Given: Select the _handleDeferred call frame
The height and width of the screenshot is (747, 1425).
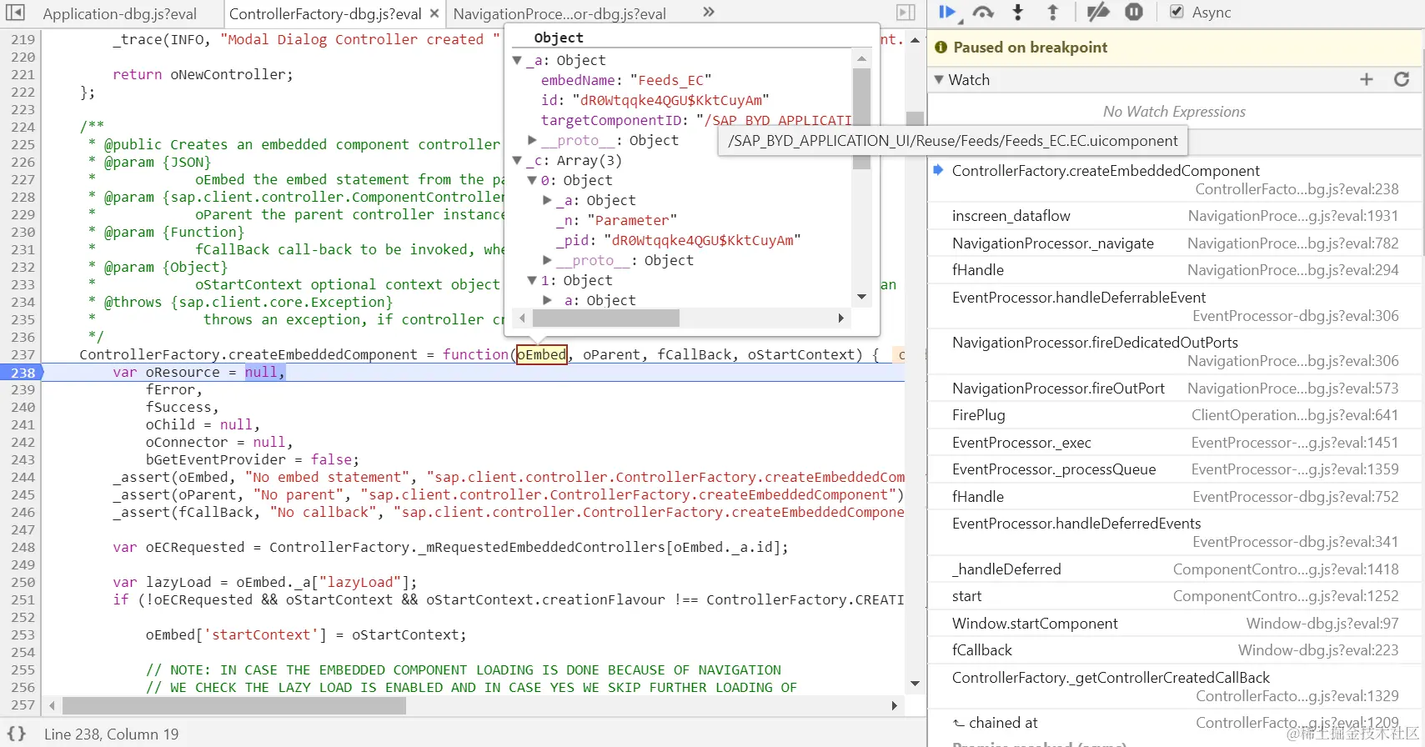Looking at the screenshot, I should 1175,569.
